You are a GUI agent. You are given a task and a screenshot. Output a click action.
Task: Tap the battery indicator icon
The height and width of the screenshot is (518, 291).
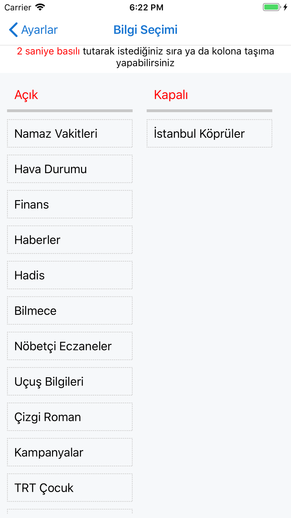point(272,7)
